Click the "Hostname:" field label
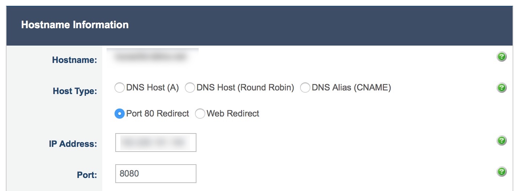The width and height of the screenshot is (522, 191). click(x=74, y=60)
